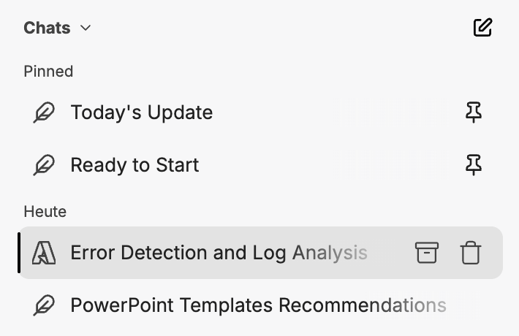Click blank space right of PowerPoint Templates title

477,305
